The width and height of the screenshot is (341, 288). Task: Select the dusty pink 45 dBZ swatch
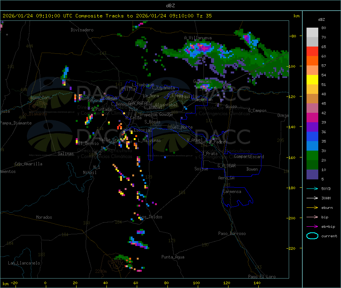pyautogui.click(x=312, y=108)
